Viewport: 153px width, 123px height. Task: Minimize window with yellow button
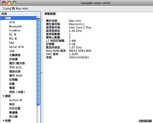[9, 3]
